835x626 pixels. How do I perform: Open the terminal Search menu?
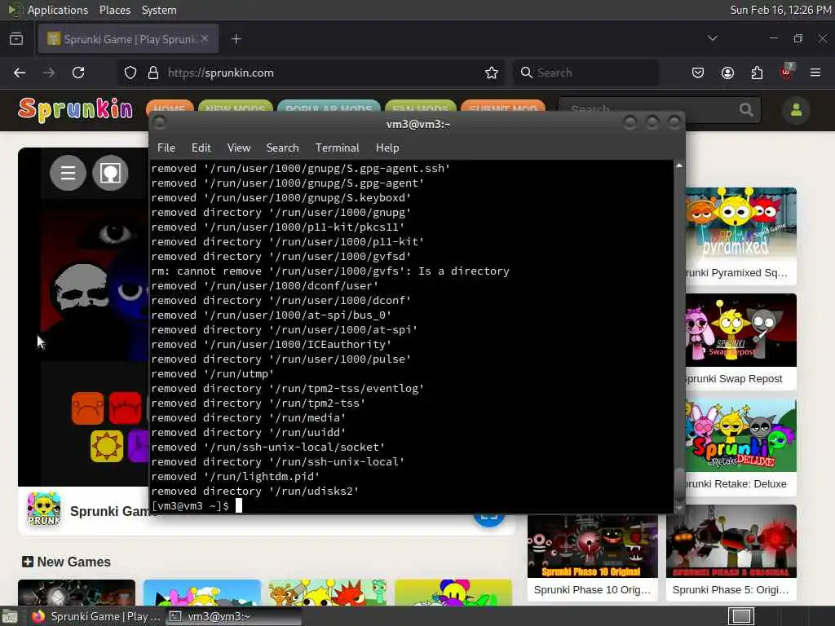coord(282,148)
